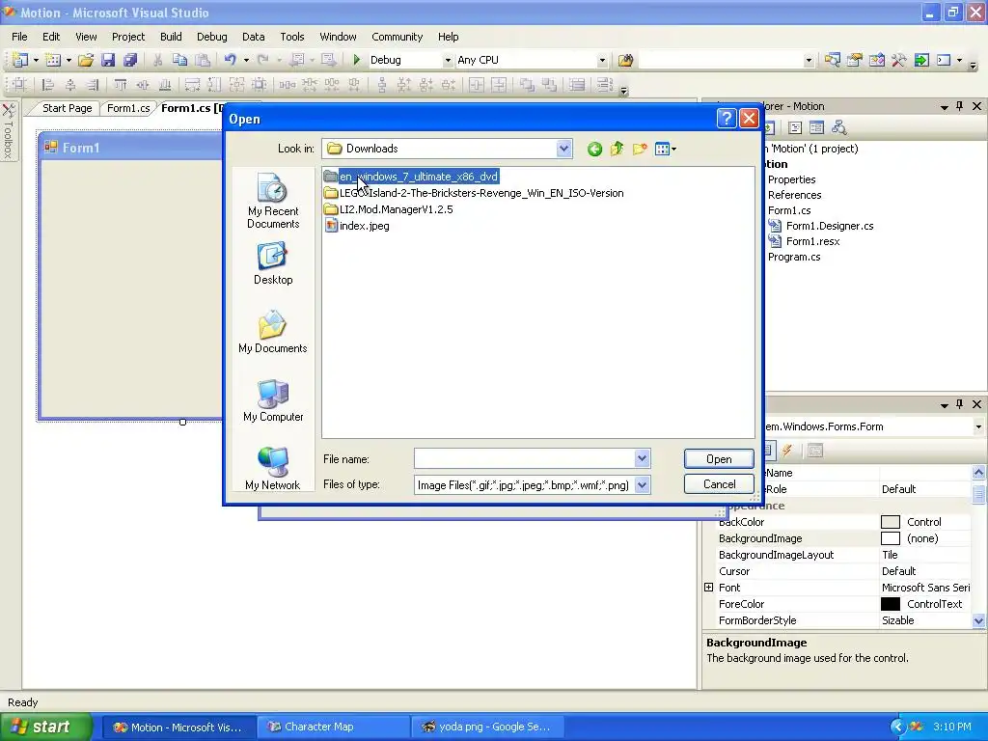Expand the Font property node

(709, 588)
